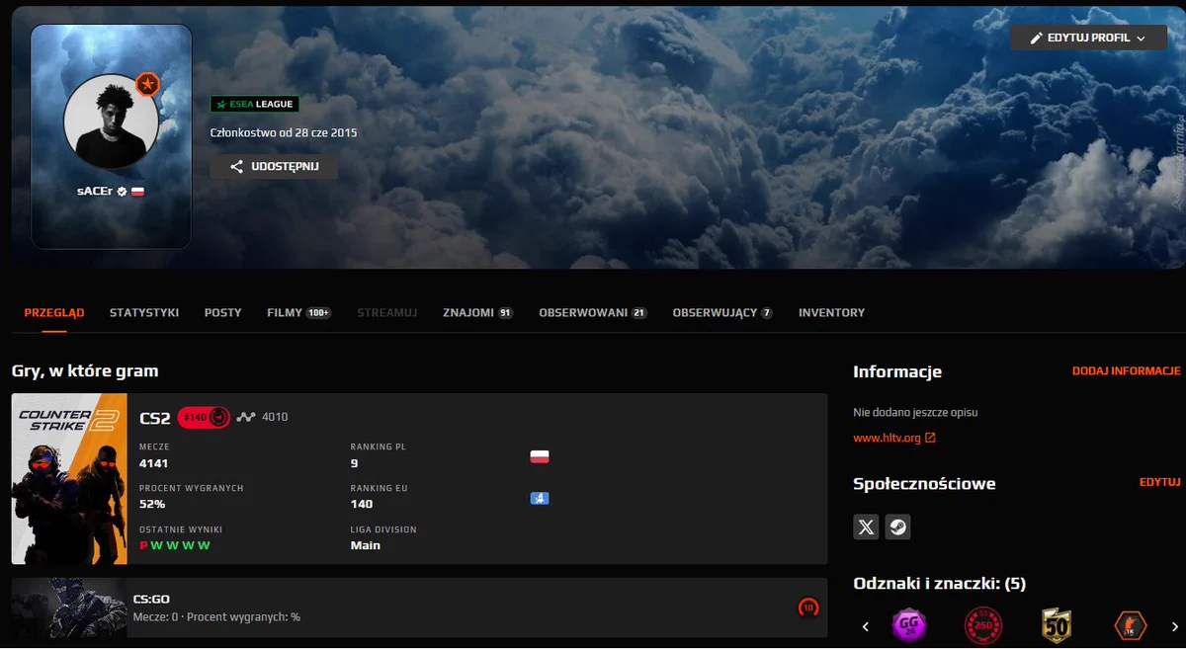Click the matches count 4141
The image size is (1186, 649).
tap(155, 463)
